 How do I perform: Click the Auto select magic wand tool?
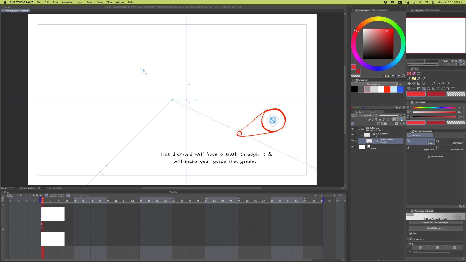click(448, 84)
